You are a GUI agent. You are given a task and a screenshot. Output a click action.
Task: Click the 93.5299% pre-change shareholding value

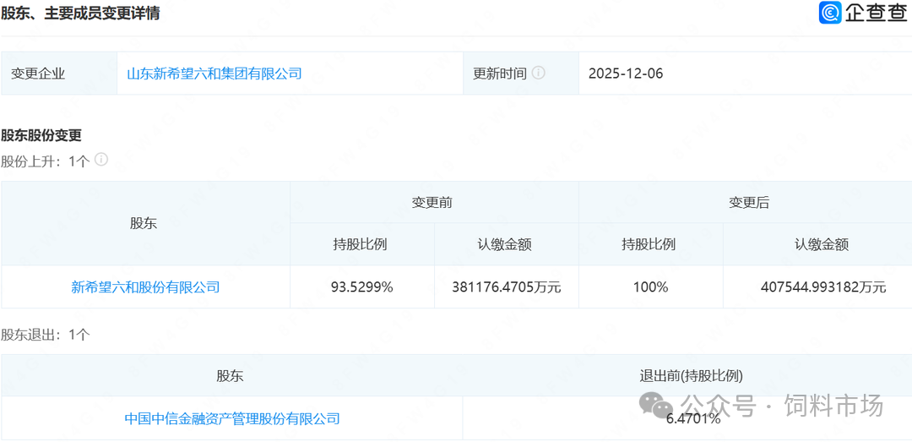pos(361,286)
